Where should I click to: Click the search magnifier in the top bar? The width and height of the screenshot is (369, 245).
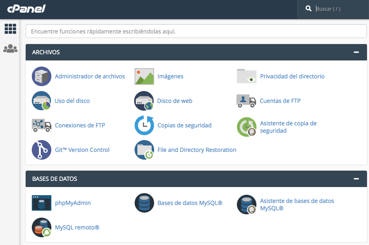click(309, 8)
